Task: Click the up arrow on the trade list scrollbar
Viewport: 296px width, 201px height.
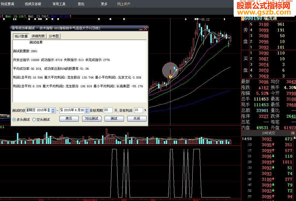Action: (294, 137)
